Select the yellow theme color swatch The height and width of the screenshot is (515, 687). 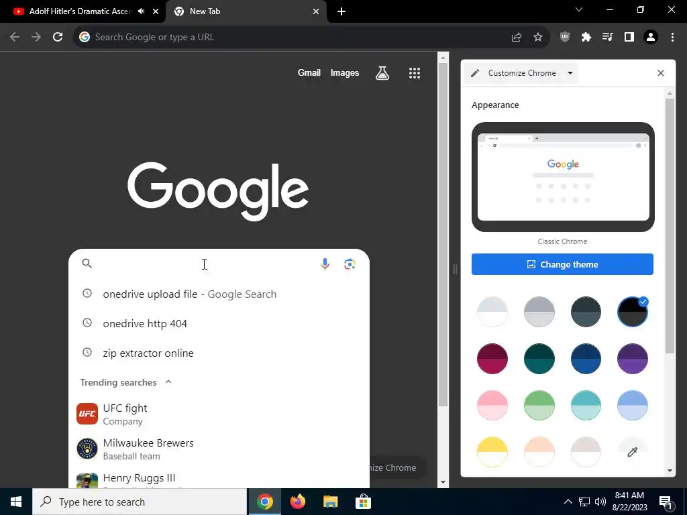pos(492,452)
